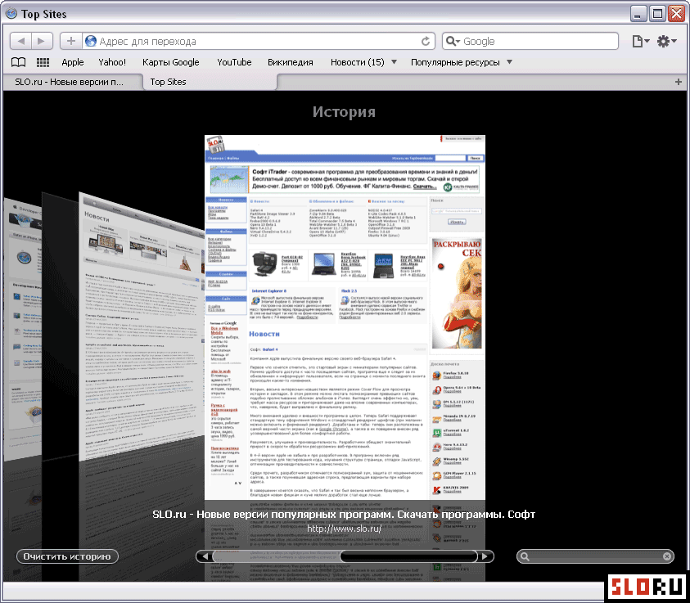Click in the history search field
This screenshot has height=603, width=690.
595,556
